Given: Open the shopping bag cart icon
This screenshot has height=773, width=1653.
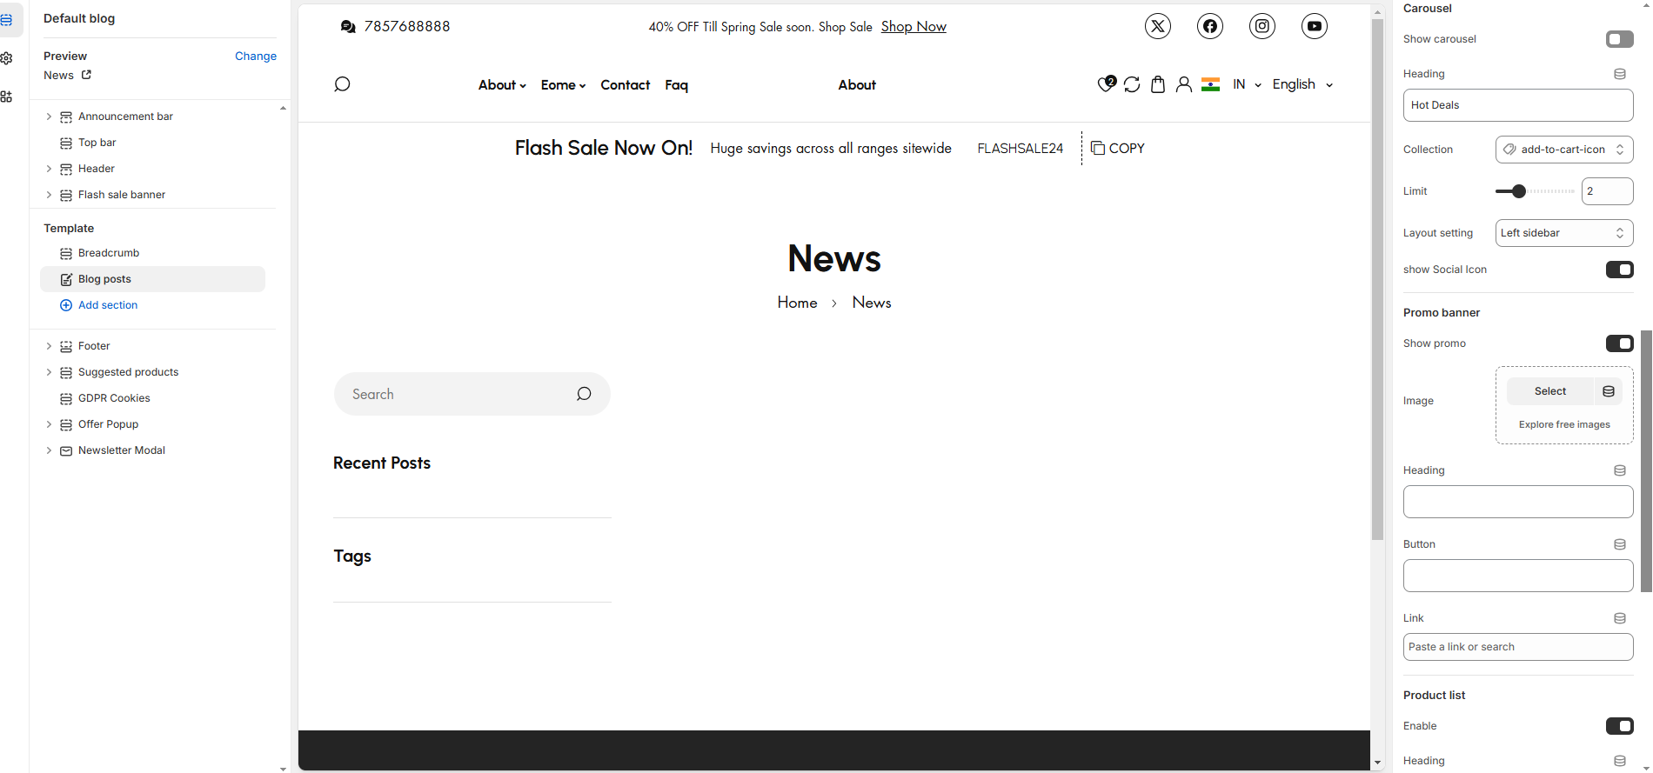Looking at the screenshot, I should (1157, 84).
